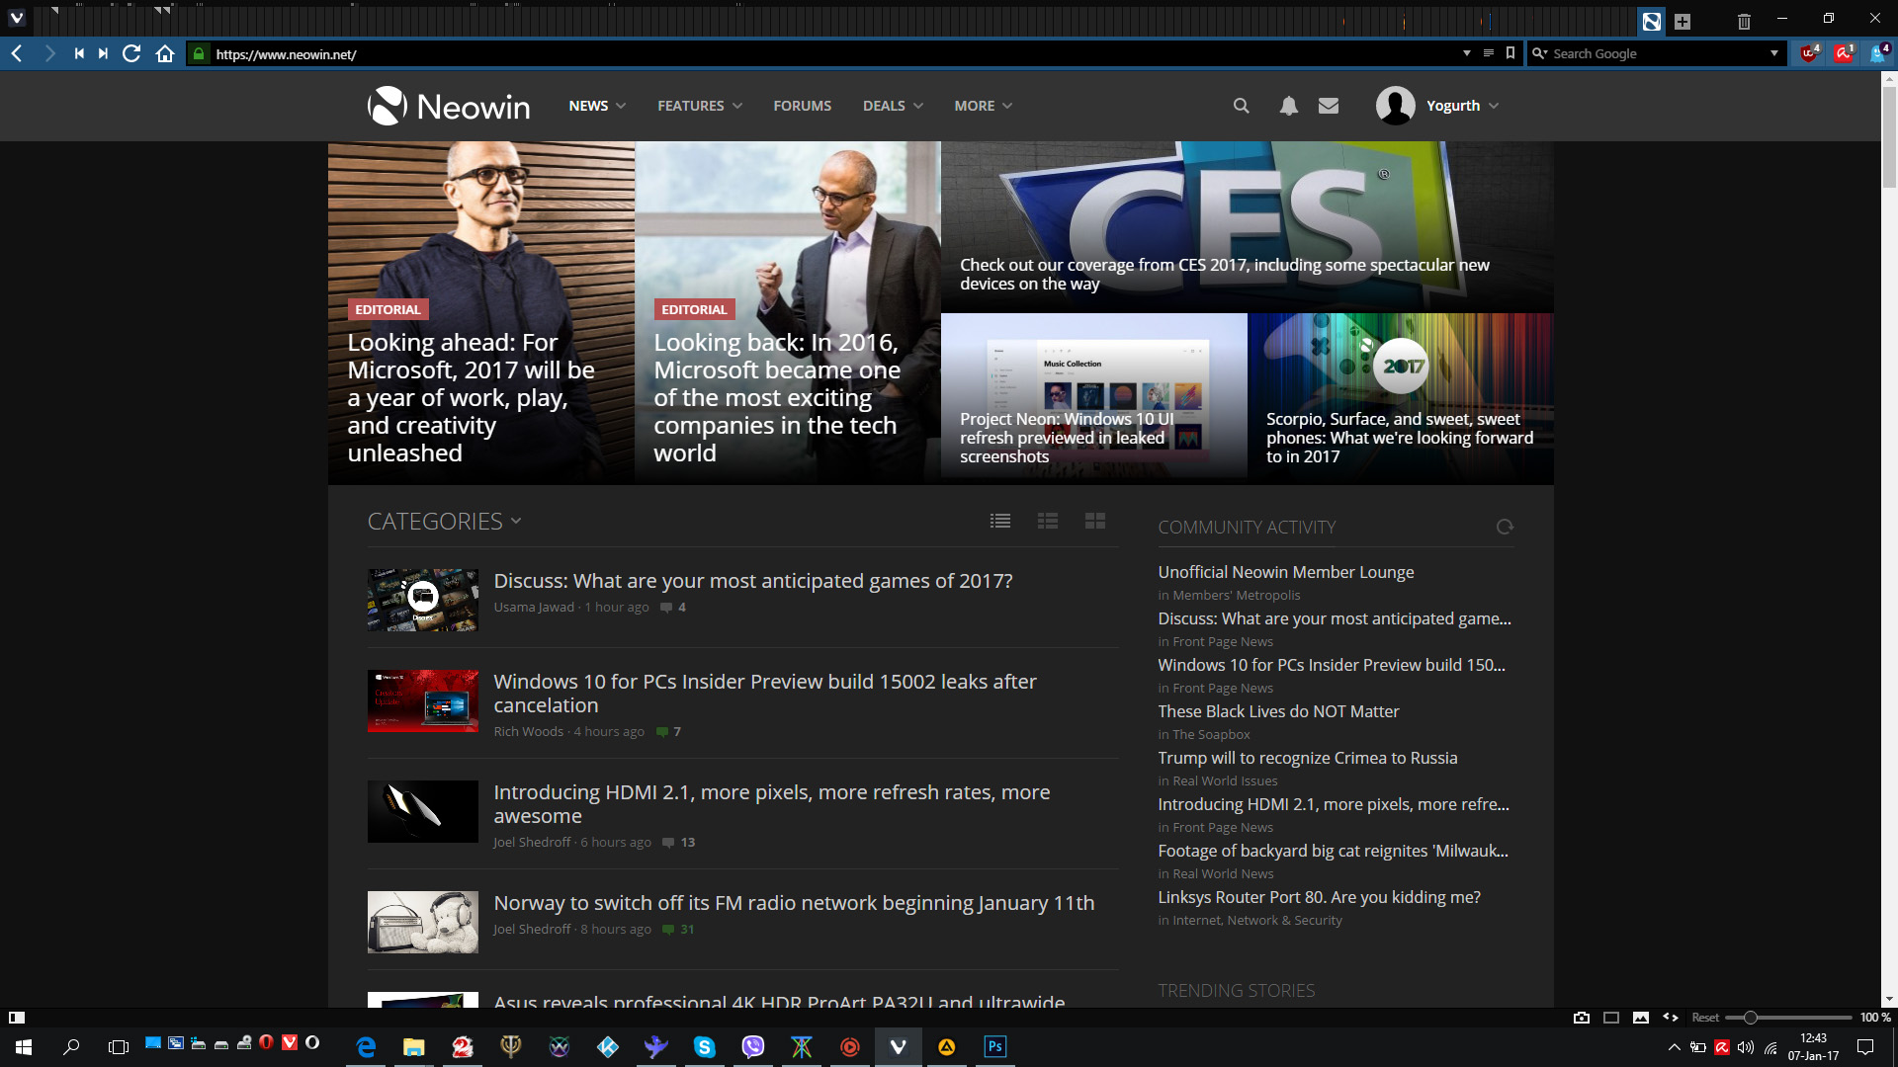This screenshot has height=1067, width=1898.
Task: Click the Search Google field
Action: (1658, 54)
